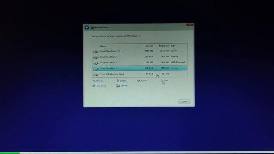Click the drive icon for Partition 1: EFI
The image size is (274, 154).
tap(96, 51)
